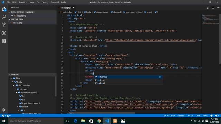Select the option autocomplete suggestion

(128, 80)
